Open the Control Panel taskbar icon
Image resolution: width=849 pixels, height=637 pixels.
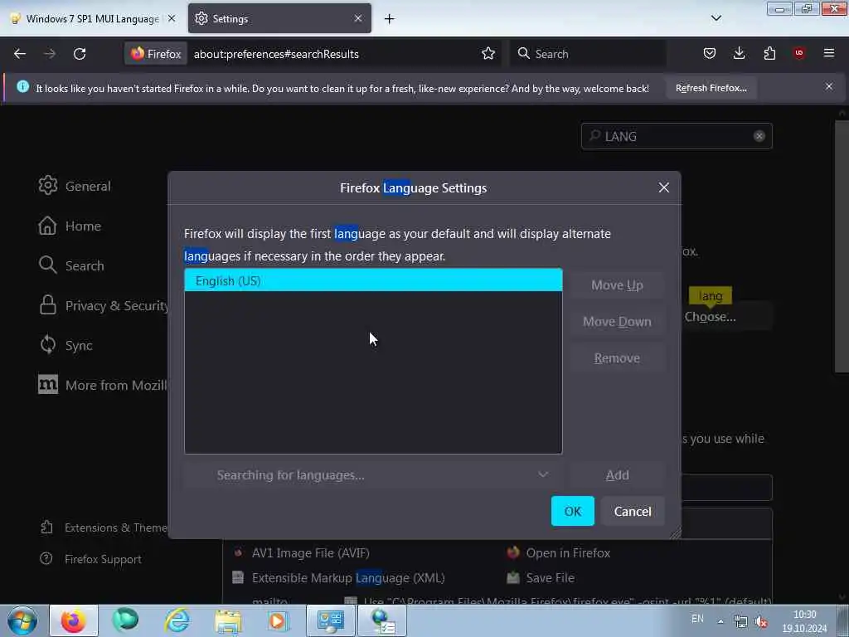pos(330,620)
